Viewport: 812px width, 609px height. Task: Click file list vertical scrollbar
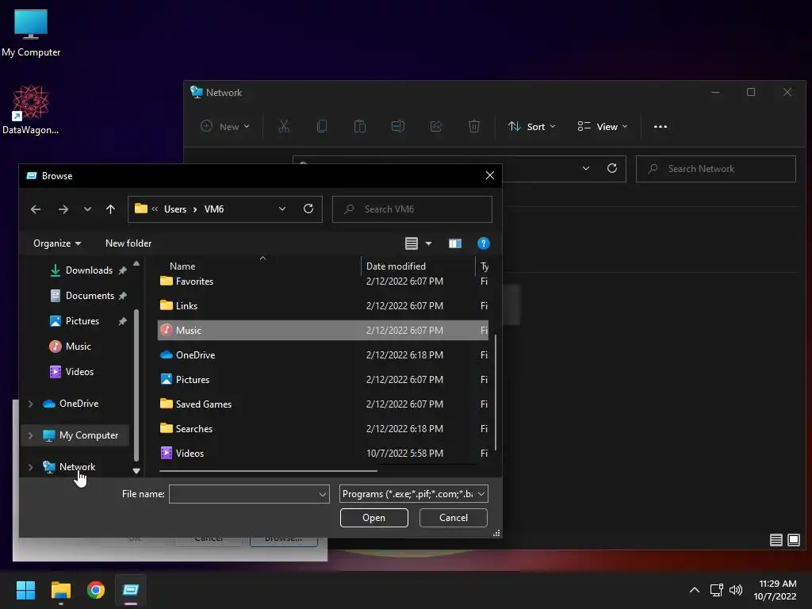click(496, 392)
